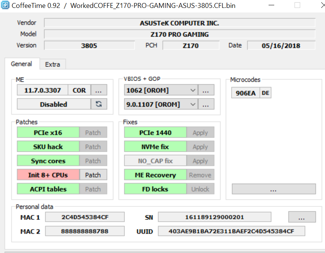The image size is (325, 253).
Task: Expand the 9.0.1107 [OROM] GOP dropdown
Action: point(161,104)
